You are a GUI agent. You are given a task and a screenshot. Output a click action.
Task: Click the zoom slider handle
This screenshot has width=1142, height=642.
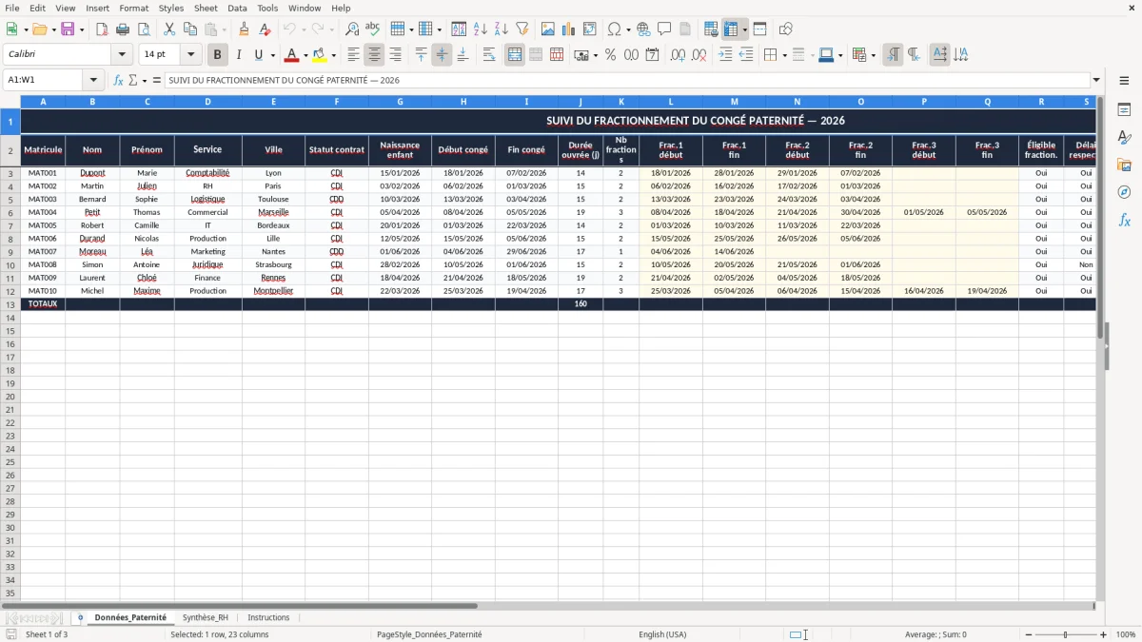pyautogui.click(x=1066, y=634)
